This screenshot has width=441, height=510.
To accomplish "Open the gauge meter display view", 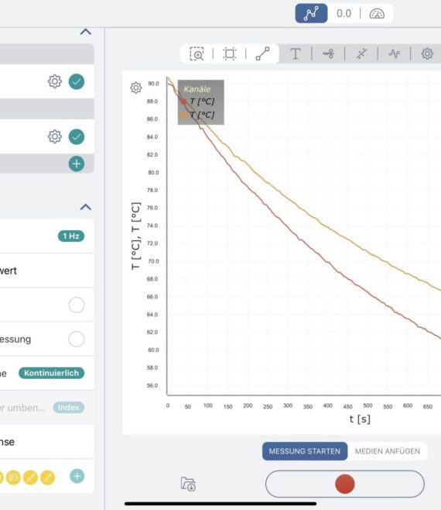I will coord(377,14).
